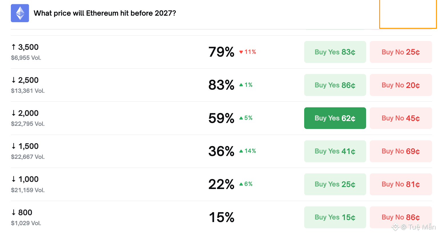Image resolution: width=438 pixels, height=234 pixels.
Task: Click the green 5% increase indicator
Action: click(x=246, y=118)
